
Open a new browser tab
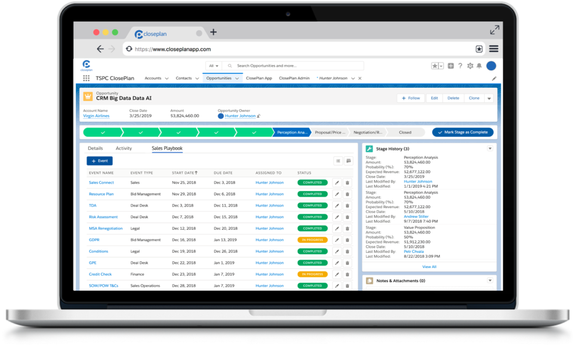coord(214,32)
